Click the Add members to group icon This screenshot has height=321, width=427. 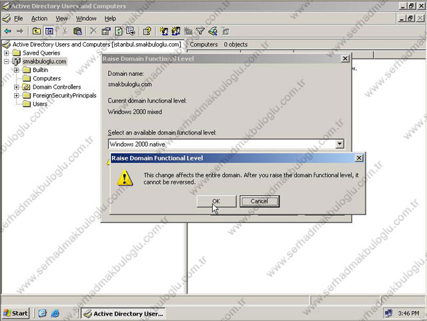(x=226, y=31)
